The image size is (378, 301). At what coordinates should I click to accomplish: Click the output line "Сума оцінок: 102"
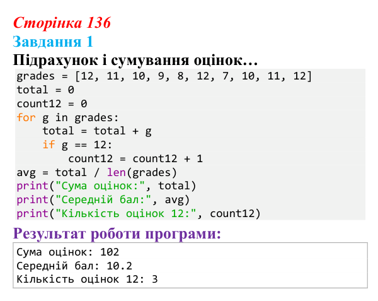point(68,252)
